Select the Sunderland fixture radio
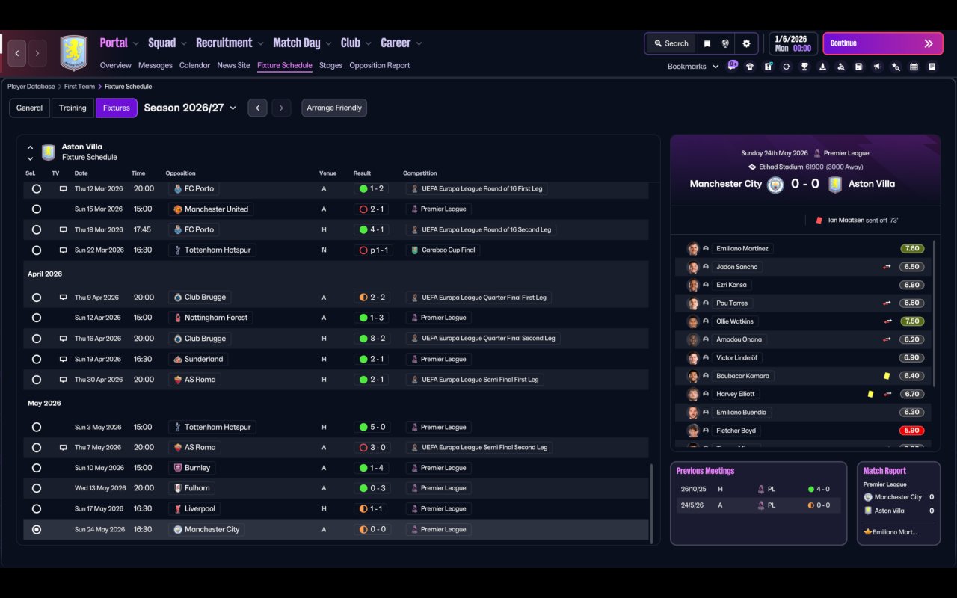 pyautogui.click(x=37, y=360)
